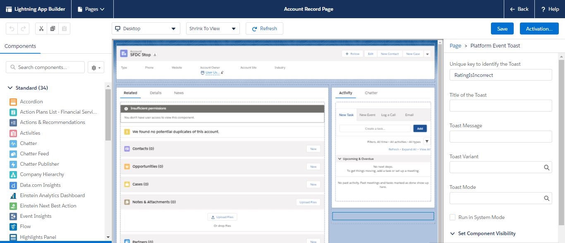The height and width of the screenshot is (243, 565).
Task: Click the Toast Mode lookup field
Action: click(x=500, y=198)
